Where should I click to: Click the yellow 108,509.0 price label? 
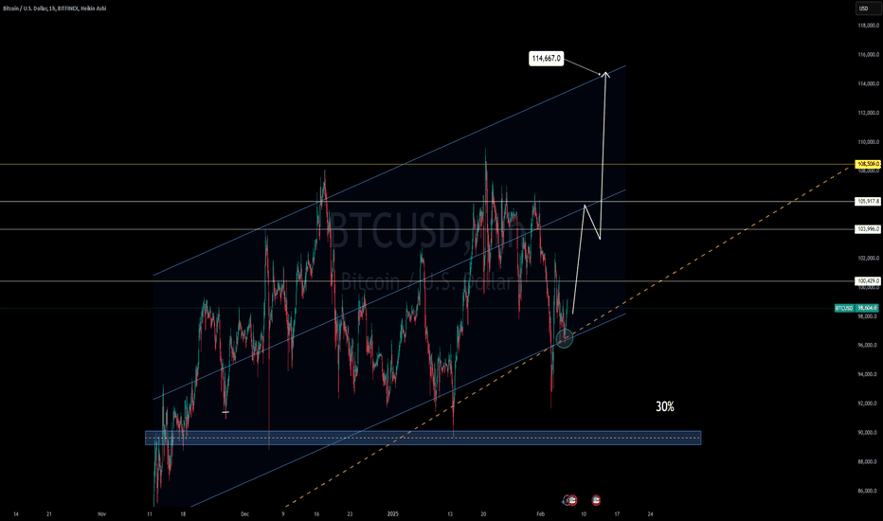click(868, 164)
